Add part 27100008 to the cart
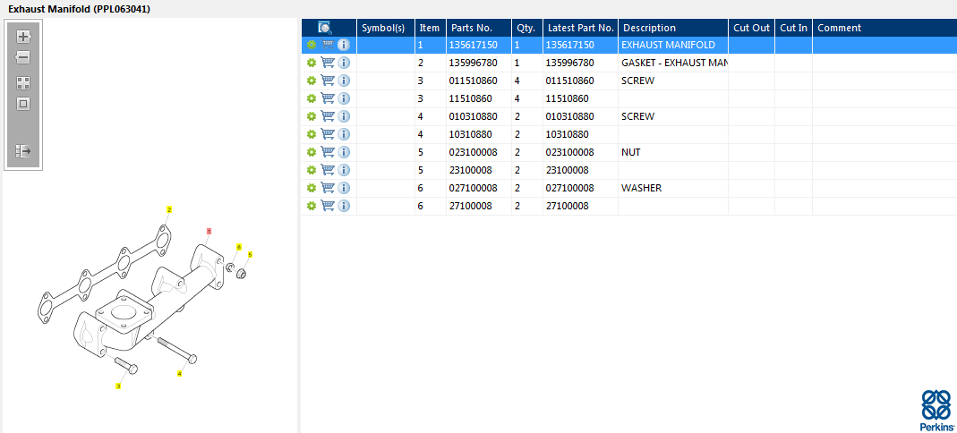957x433 pixels. click(328, 206)
